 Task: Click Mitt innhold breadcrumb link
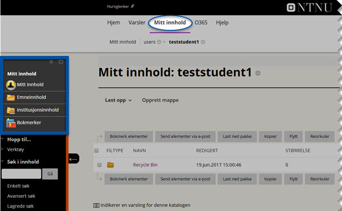coord(123,42)
